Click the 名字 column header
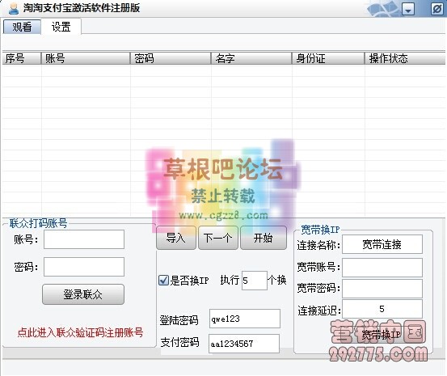This screenshot has width=447, height=376. click(251, 58)
